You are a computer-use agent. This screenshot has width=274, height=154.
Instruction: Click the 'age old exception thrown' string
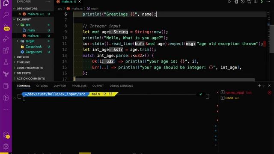pyautogui.click(x=227, y=44)
